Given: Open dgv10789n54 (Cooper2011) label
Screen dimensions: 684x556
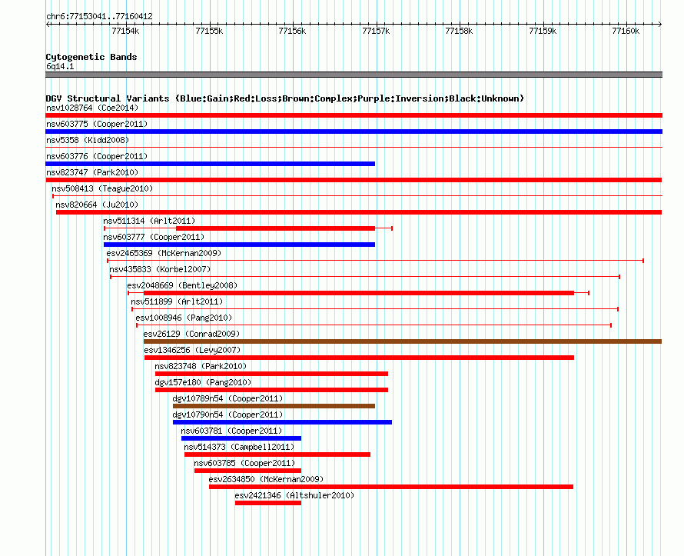Looking at the screenshot, I should (227, 398).
